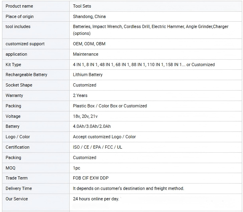This screenshot has width=243, height=212.
Task: Select the '1pc' MOQ value
Action: point(76,168)
